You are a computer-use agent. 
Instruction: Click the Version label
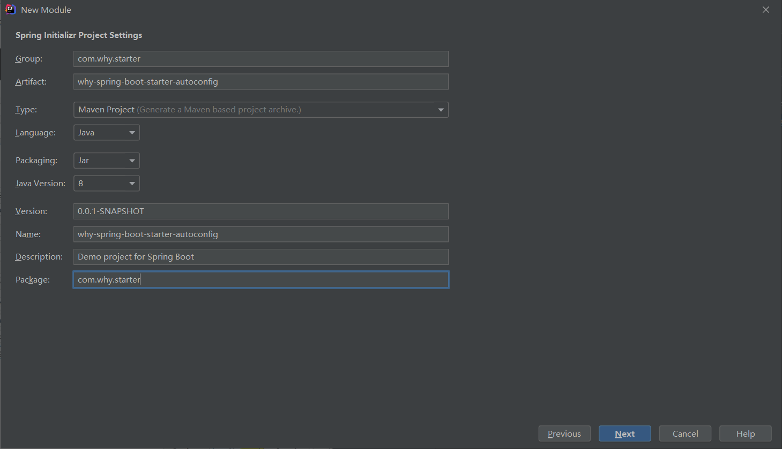point(31,211)
